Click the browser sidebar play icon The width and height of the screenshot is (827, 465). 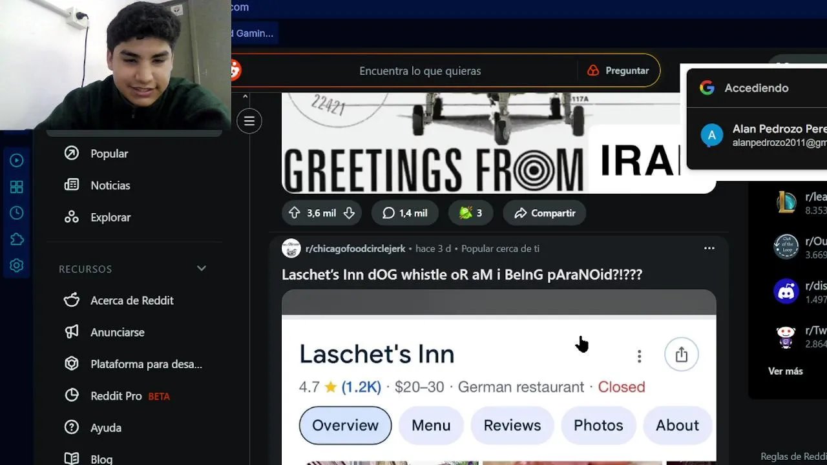[x=17, y=160]
